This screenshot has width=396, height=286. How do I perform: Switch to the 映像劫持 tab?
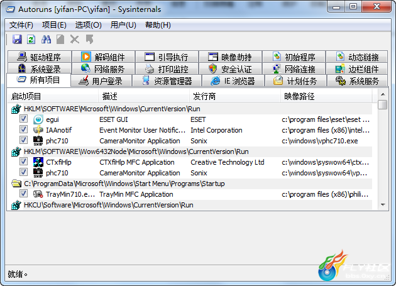click(230, 57)
